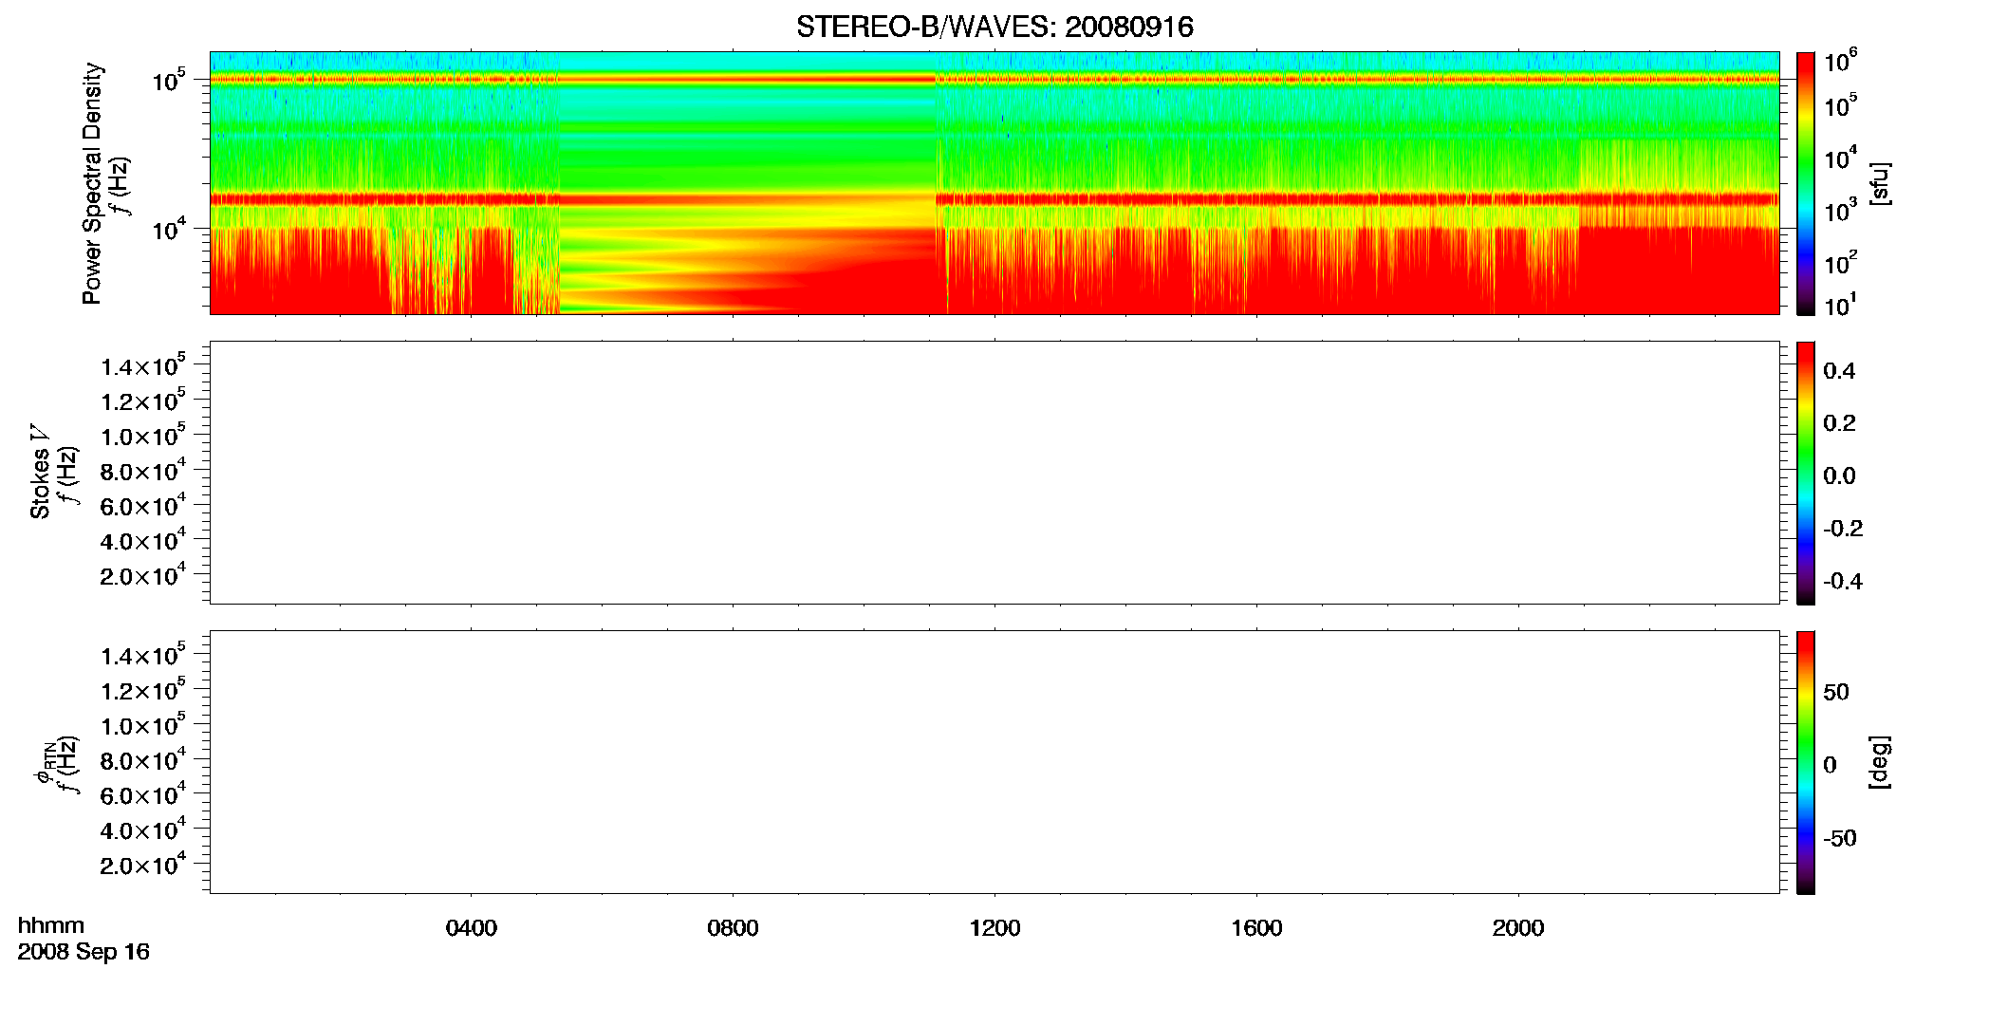Click the Stokes V color bar
Viewport: 1989px width, 1025px height.
pos(1806,473)
